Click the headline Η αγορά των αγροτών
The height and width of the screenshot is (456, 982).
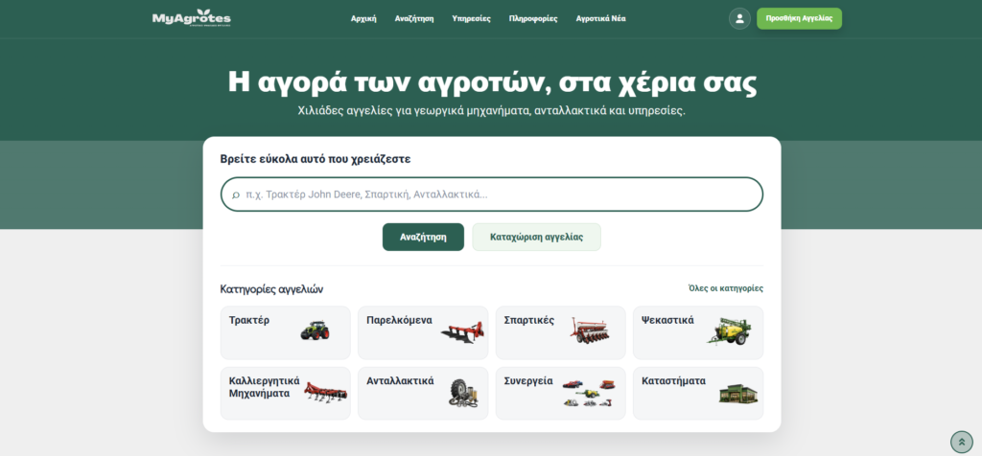[492, 82]
